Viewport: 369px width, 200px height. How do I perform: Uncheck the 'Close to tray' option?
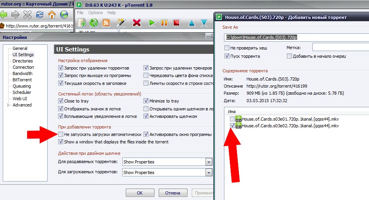click(x=61, y=101)
